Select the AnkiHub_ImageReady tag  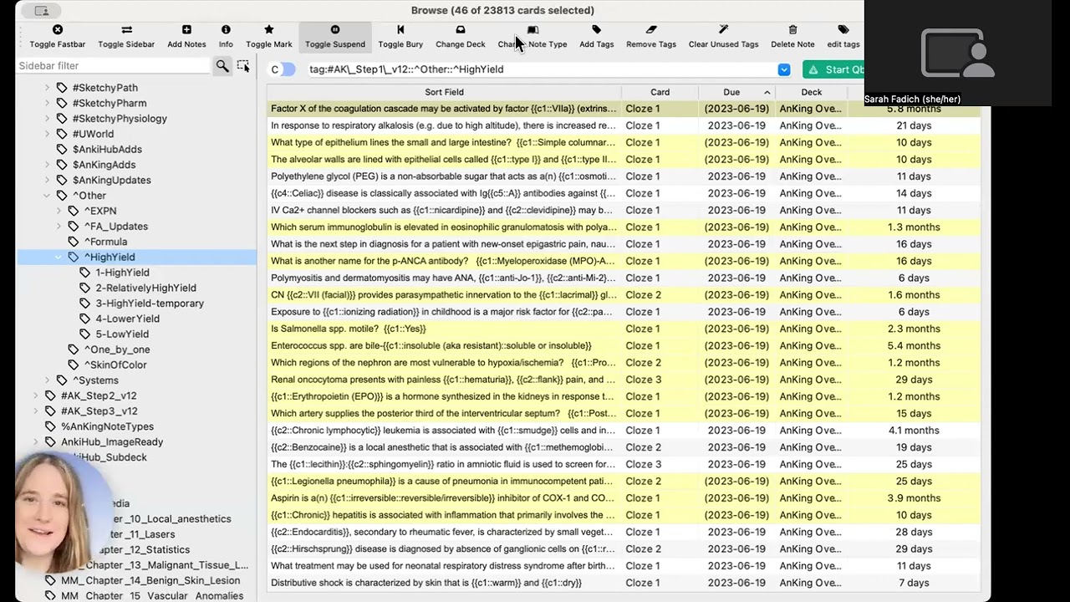112,441
